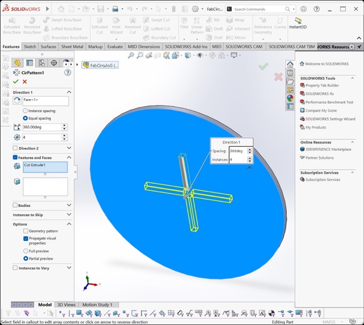Collapse the Online Resources group
The image size is (364, 325).
(353, 142)
